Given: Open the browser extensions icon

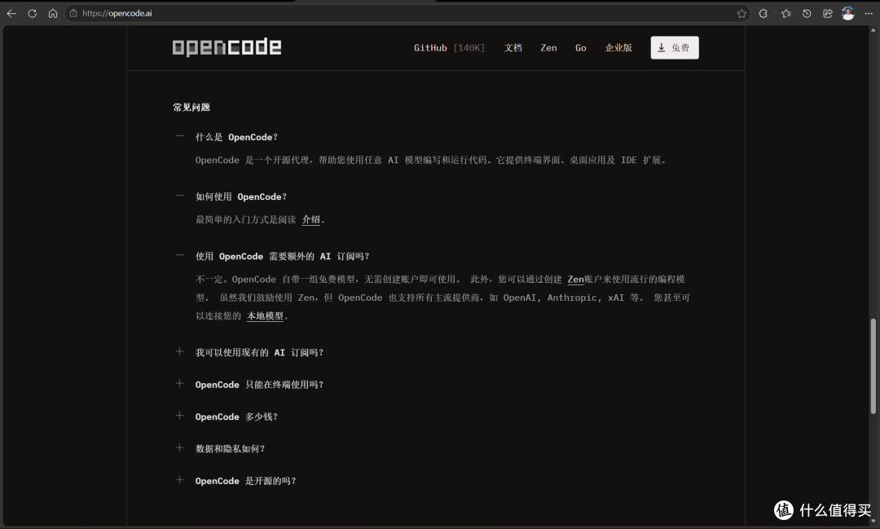Looking at the screenshot, I should tap(763, 14).
